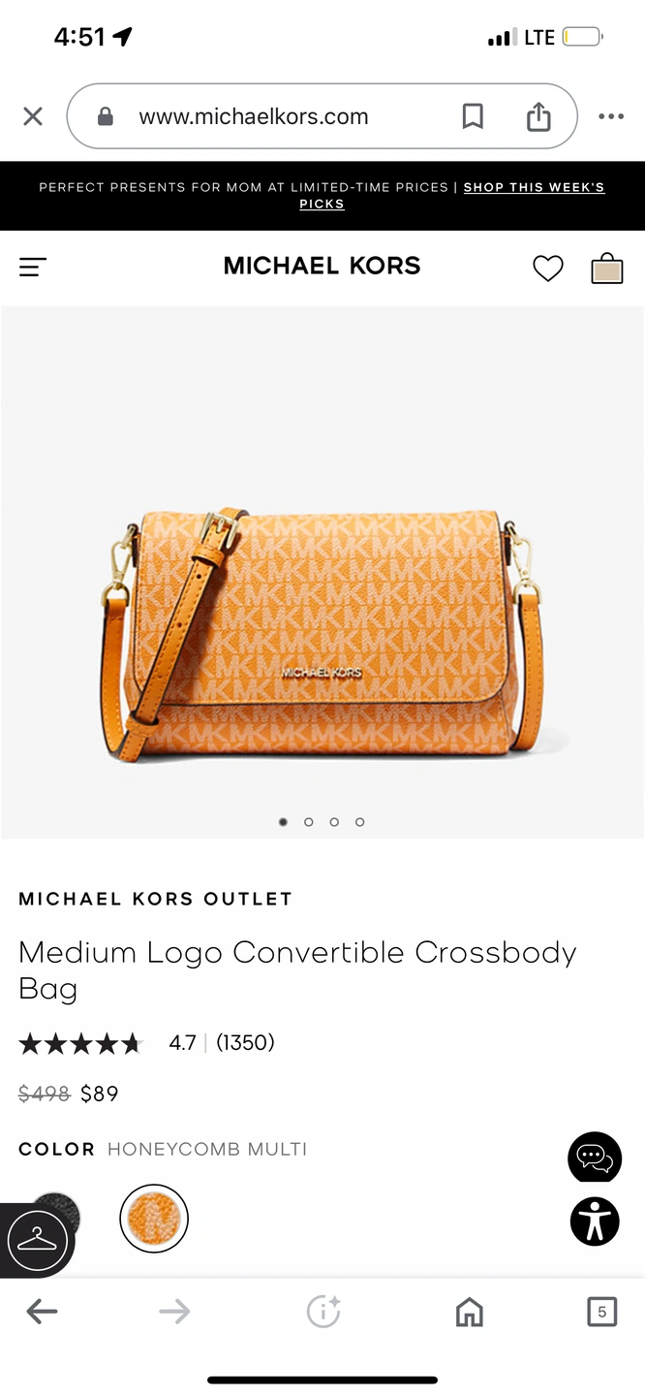
Task: Select the third image carousel dot
Action: tap(334, 822)
